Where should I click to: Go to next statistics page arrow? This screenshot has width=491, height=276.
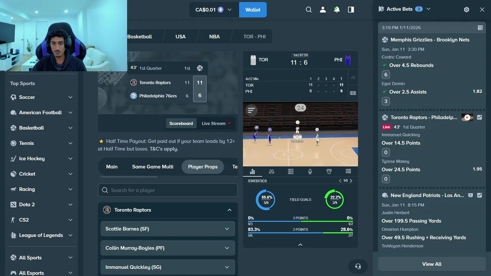click(x=351, y=181)
